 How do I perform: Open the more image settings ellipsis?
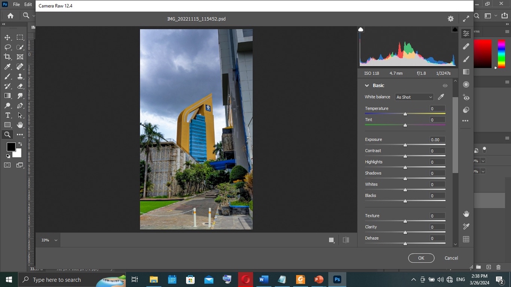click(465, 121)
